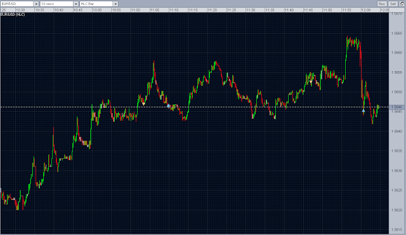The width and height of the screenshot is (406, 235).
Task: Select the orange down-triangle marker near 11:03
Action: (144, 104)
